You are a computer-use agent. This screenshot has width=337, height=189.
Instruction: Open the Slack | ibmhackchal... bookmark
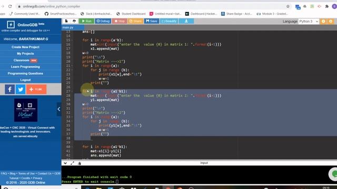pos(96,14)
